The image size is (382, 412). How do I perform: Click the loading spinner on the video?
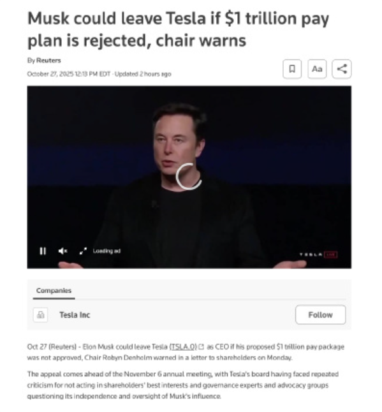coord(189,176)
